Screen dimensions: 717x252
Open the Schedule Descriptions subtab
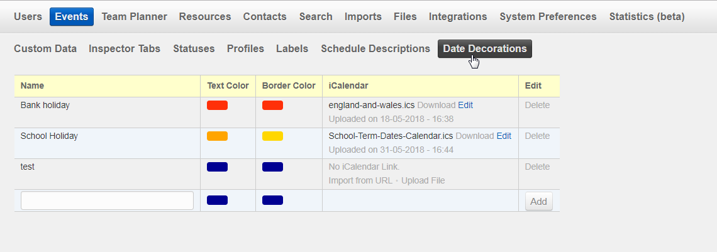(x=375, y=48)
